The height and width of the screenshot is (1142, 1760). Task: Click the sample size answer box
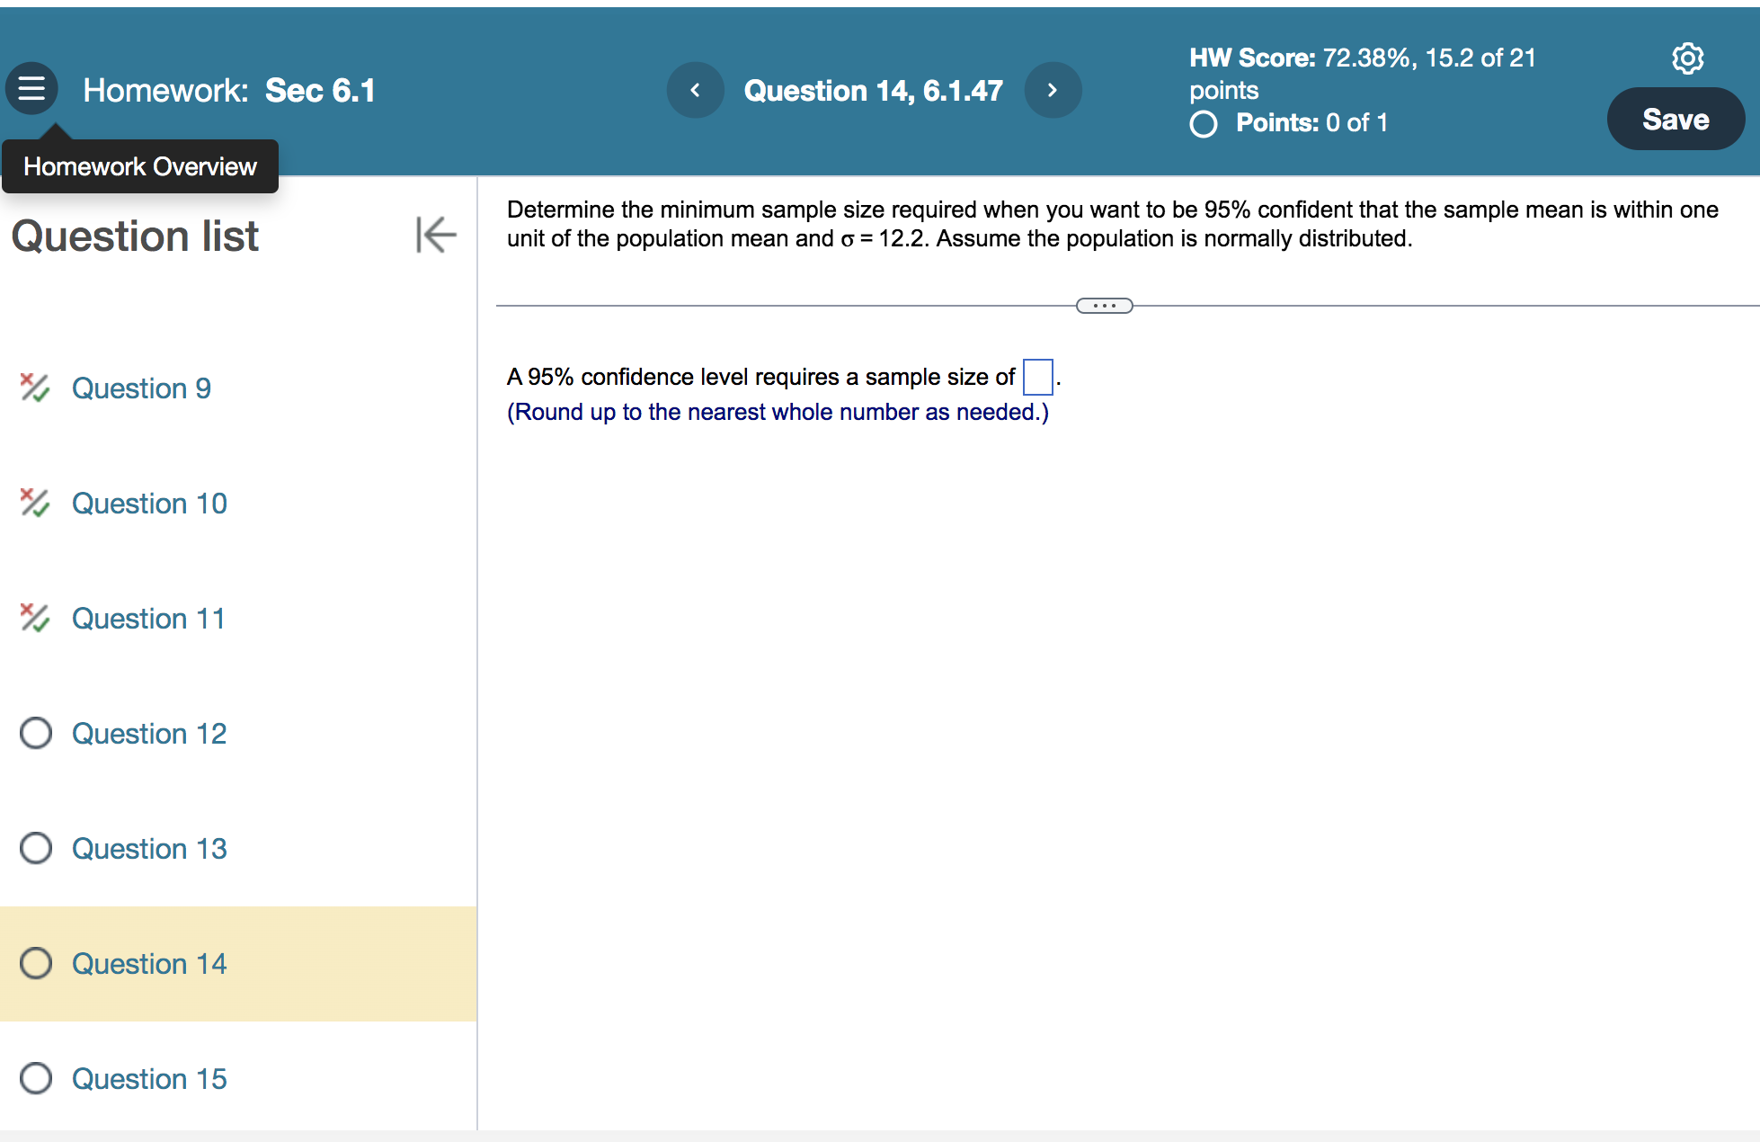[x=1037, y=377]
